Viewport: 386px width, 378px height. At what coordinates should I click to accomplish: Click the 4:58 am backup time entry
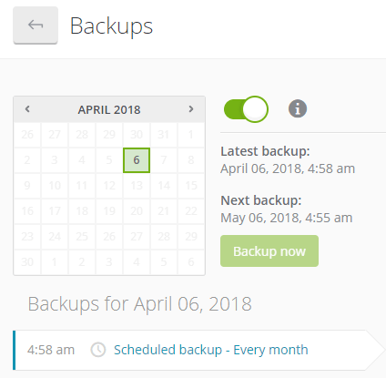tap(51, 350)
